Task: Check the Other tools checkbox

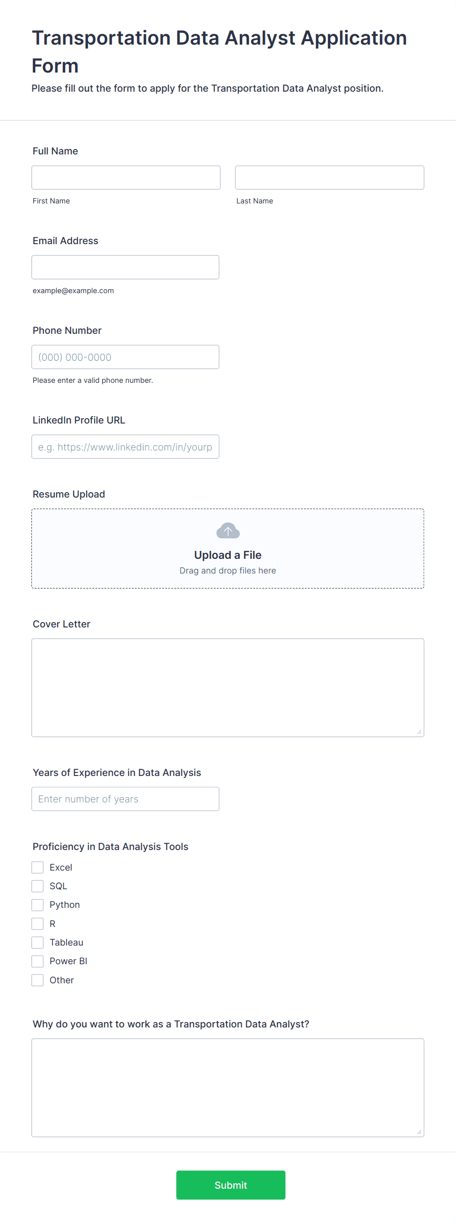Action: click(38, 980)
